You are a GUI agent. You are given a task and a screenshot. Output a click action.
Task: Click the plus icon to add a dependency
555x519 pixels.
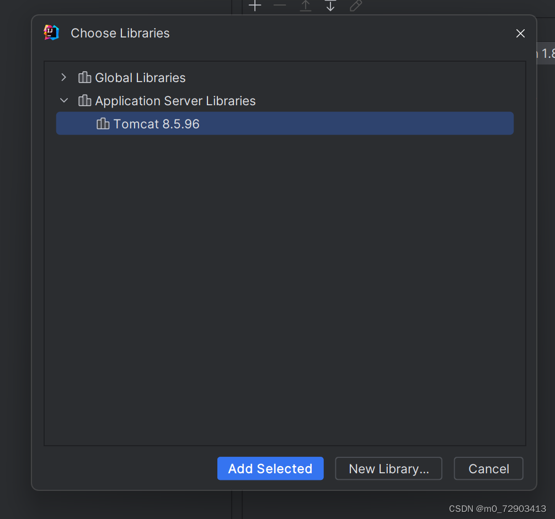254,6
